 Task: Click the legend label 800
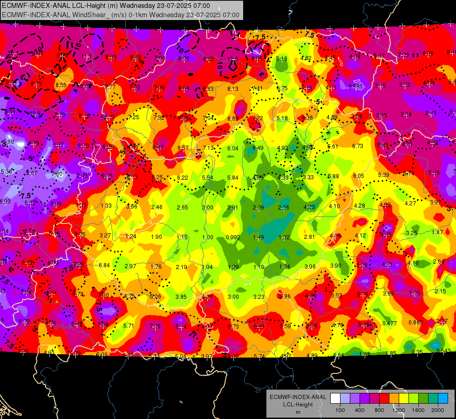pos(379,410)
